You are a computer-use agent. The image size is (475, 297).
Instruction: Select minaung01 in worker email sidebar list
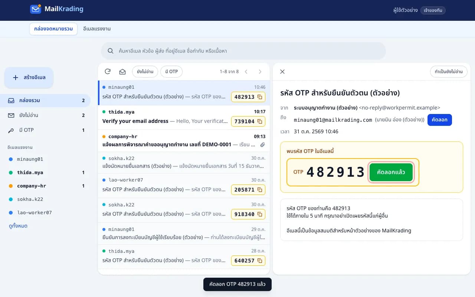pyautogui.click(x=47, y=159)
